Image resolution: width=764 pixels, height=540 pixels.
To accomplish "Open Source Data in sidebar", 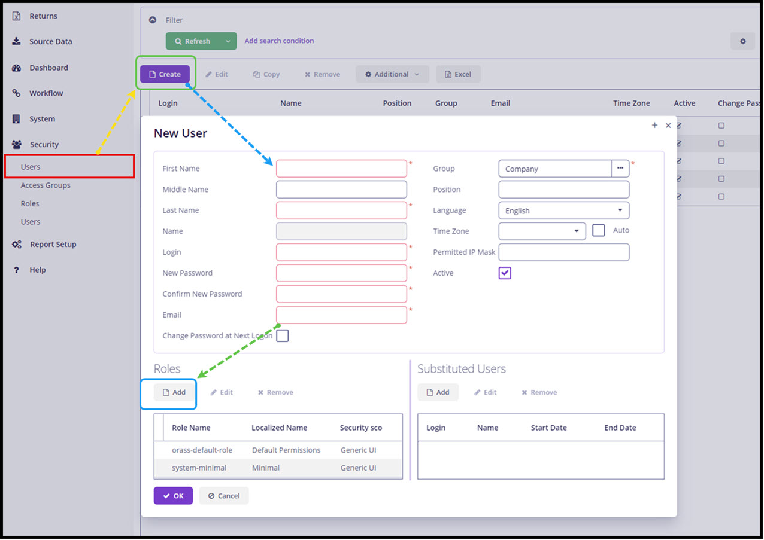I will 50,41.
